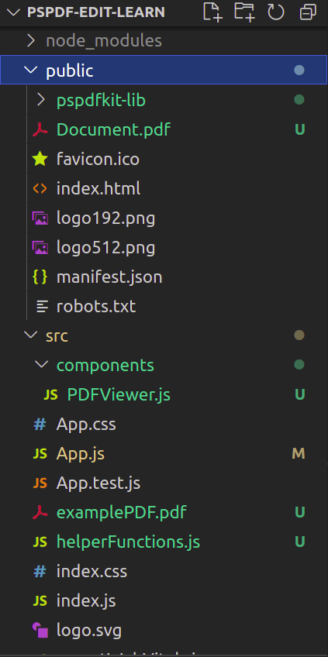Open the robots.txt file

[96, 306]
